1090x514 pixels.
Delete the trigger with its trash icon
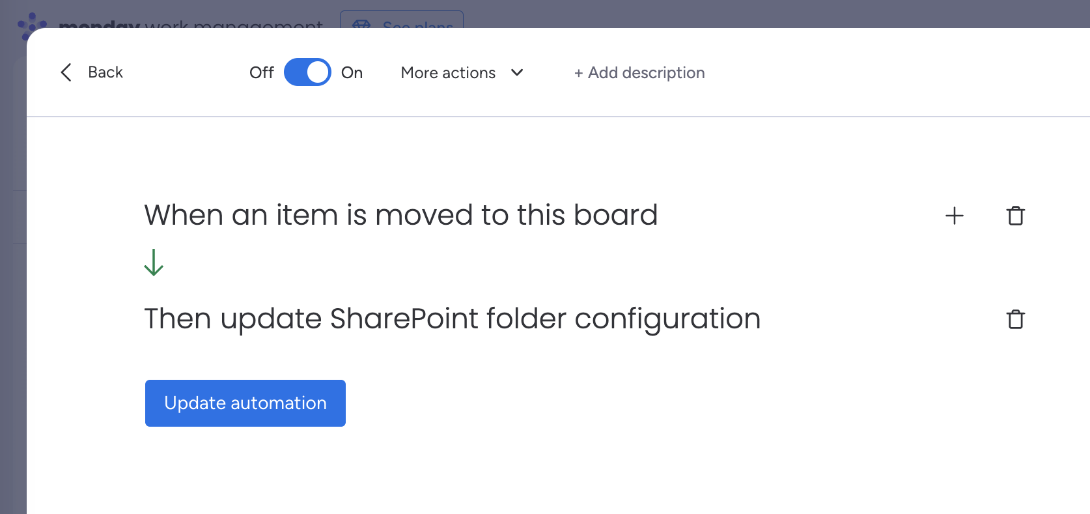point(1015,216)
